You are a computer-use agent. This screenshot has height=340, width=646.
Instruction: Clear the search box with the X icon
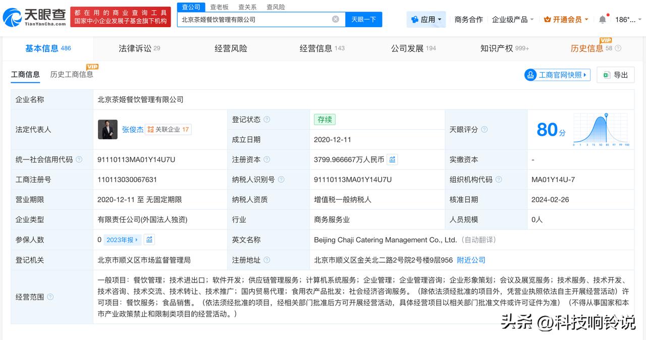335,19
